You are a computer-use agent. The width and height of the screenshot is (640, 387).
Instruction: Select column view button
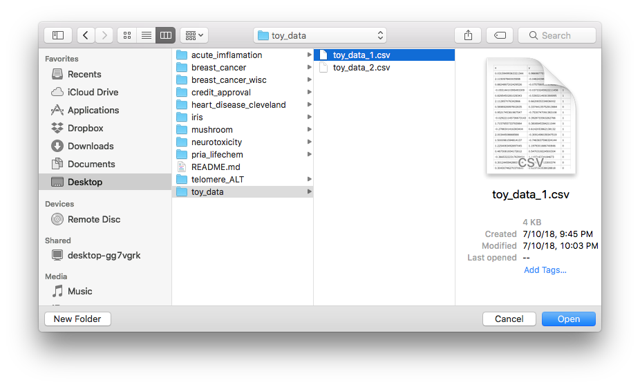click(x=165, y=35)
